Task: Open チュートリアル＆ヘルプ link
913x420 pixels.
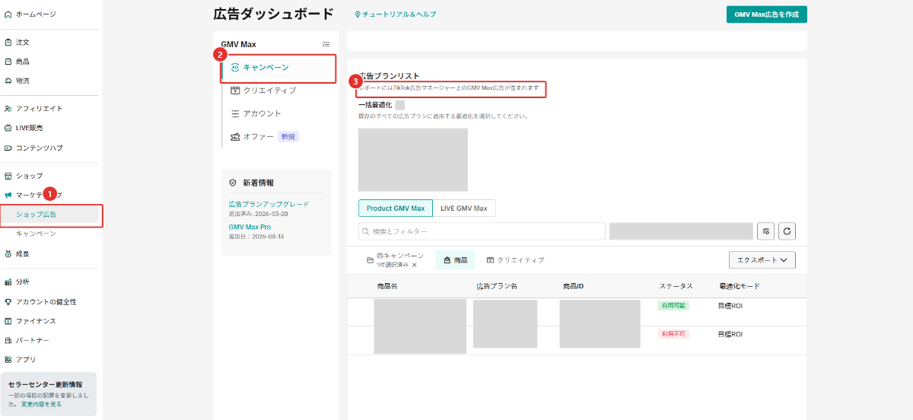Action: [396, 14]
